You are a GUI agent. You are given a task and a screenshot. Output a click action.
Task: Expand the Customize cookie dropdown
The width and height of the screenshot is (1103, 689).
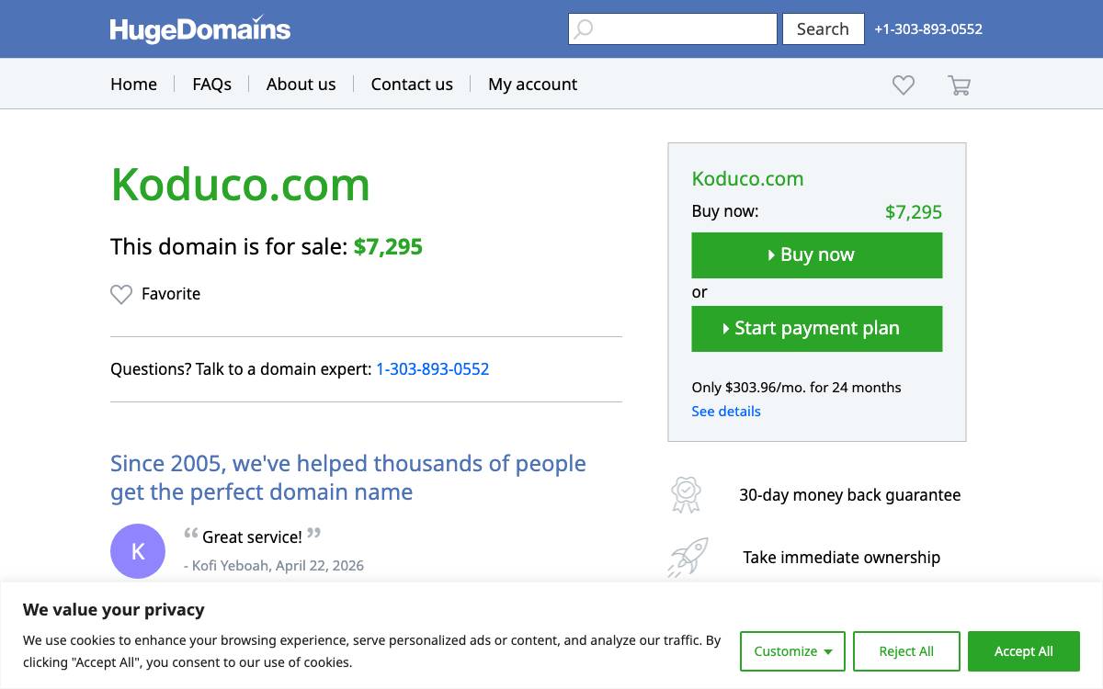[x=793, y=651]
